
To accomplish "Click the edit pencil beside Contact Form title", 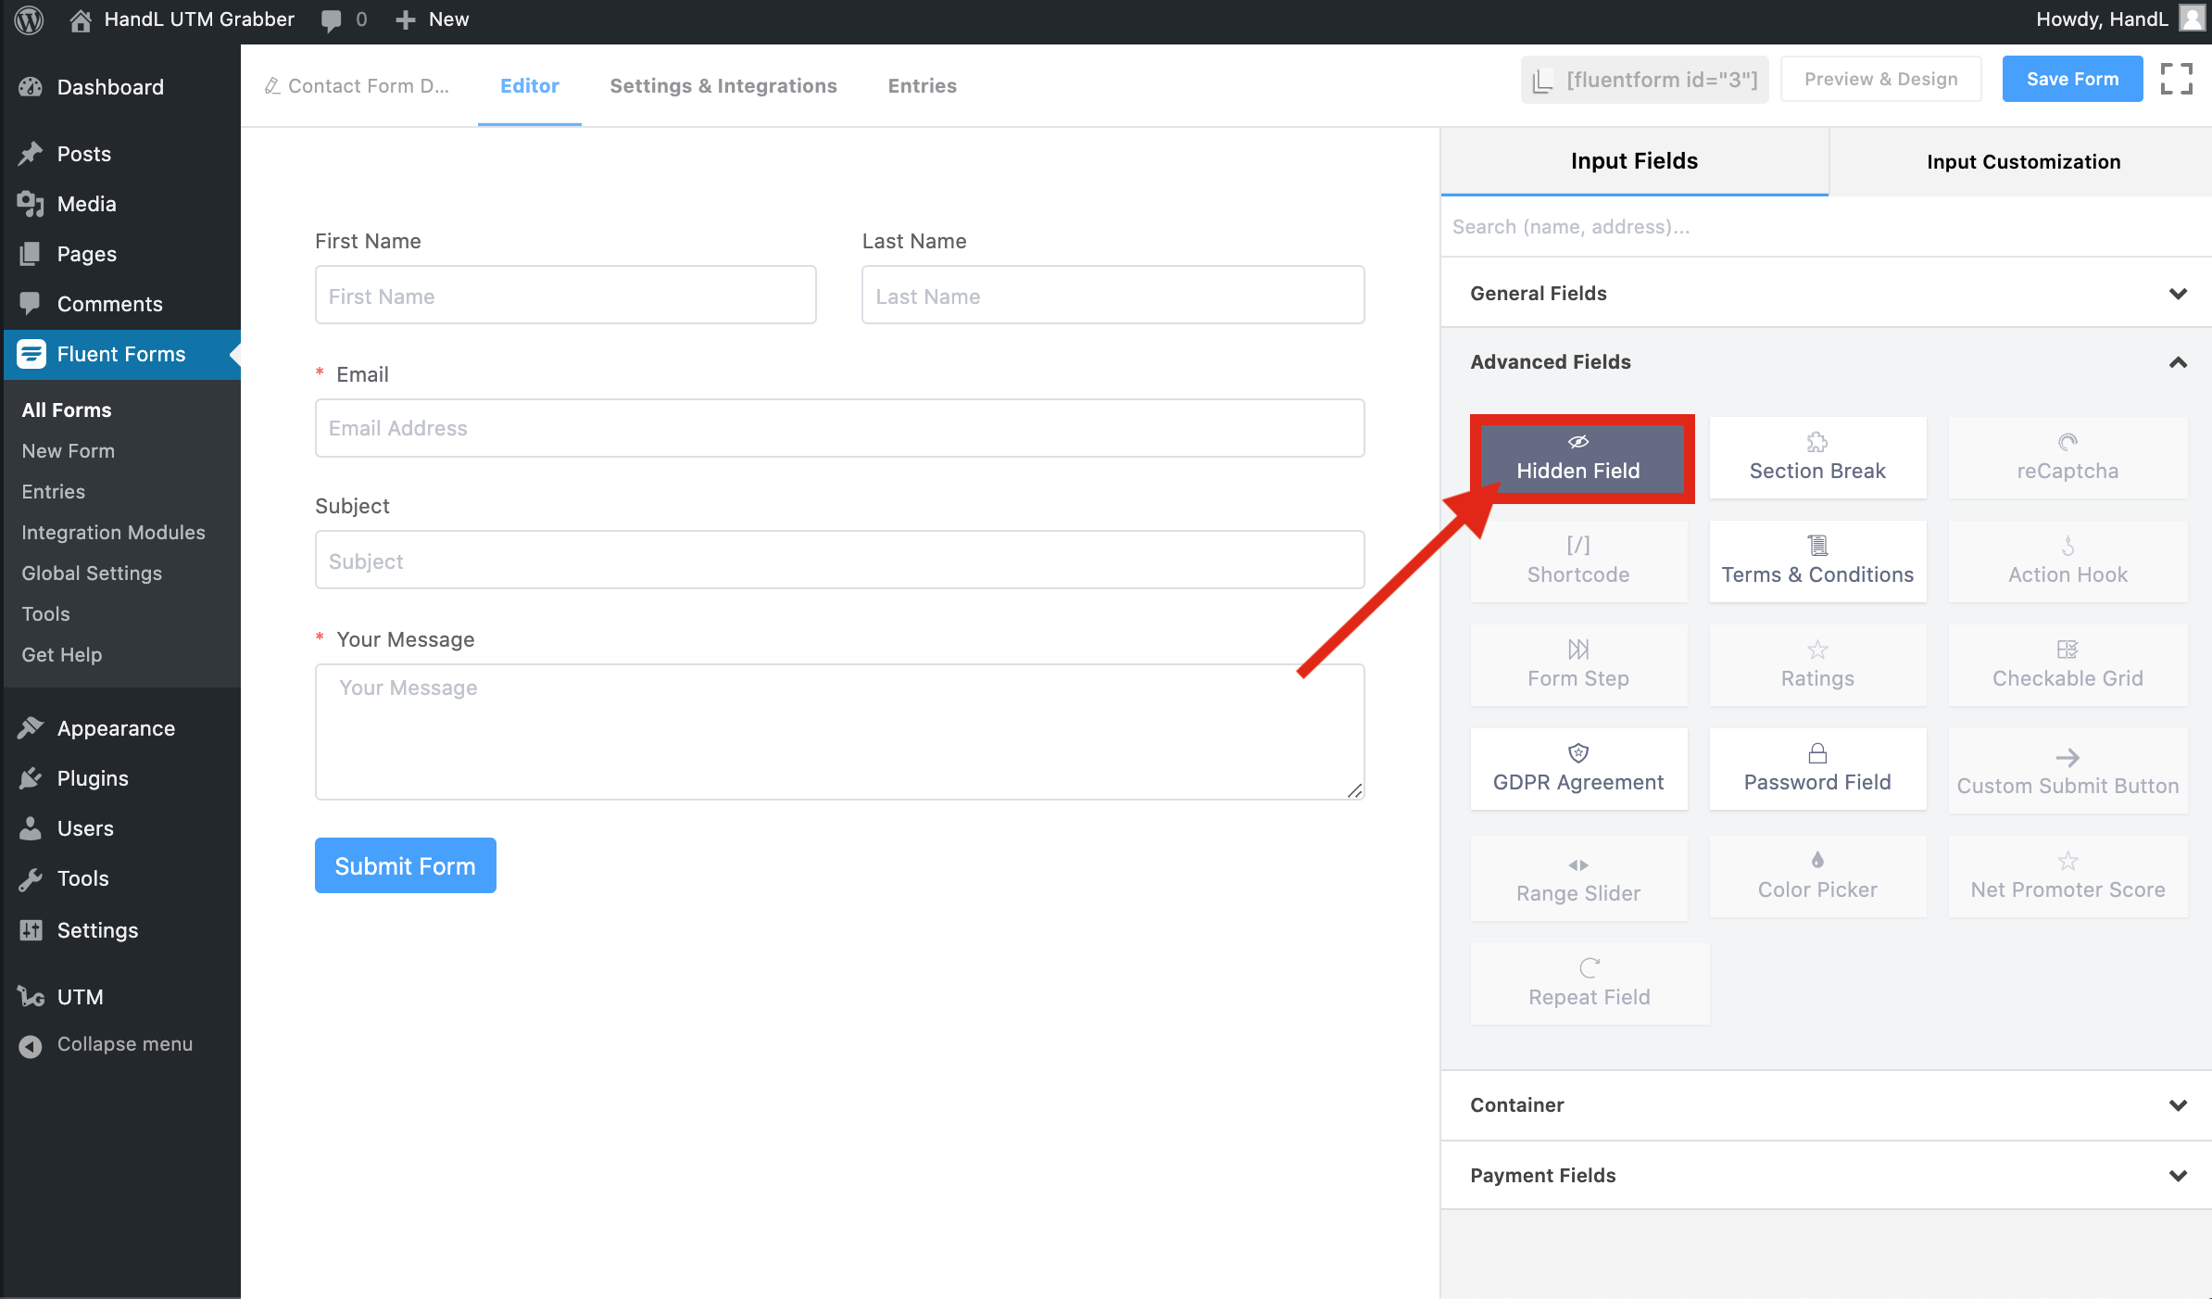I will (x=272, y=86).
